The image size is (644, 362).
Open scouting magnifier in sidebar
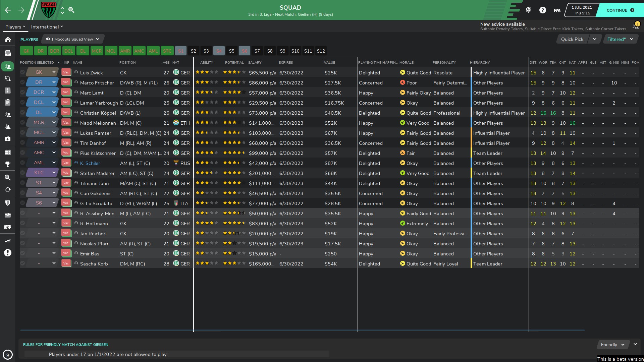[8, 178]
